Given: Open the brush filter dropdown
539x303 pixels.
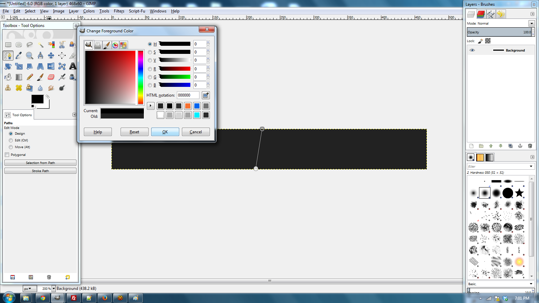Looking at the screenshot, I should [531, 166].
